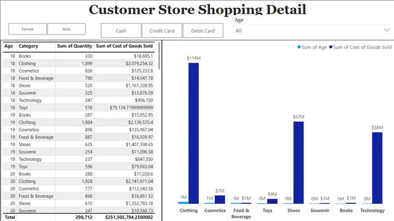Click the Shoes axis label
This screenshot has width=394, height=221.
pyautogui.click(x=294, y=211)
